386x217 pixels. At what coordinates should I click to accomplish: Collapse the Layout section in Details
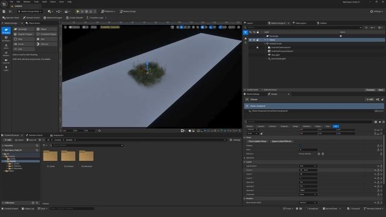pos(245,162)
